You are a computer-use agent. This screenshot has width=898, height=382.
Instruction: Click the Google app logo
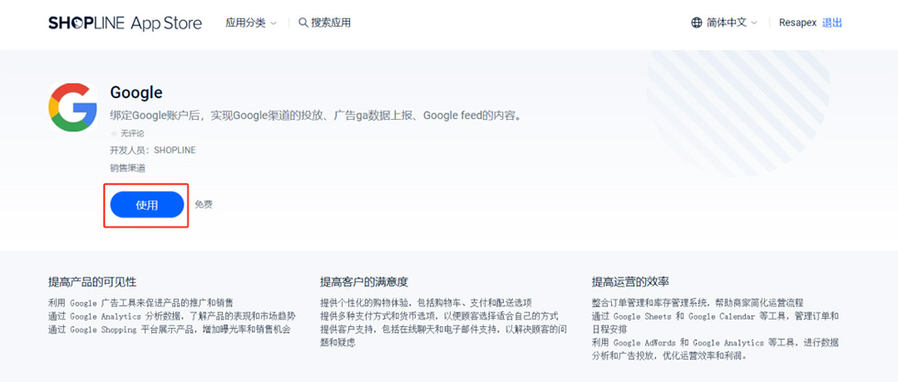tap(72, 107)
